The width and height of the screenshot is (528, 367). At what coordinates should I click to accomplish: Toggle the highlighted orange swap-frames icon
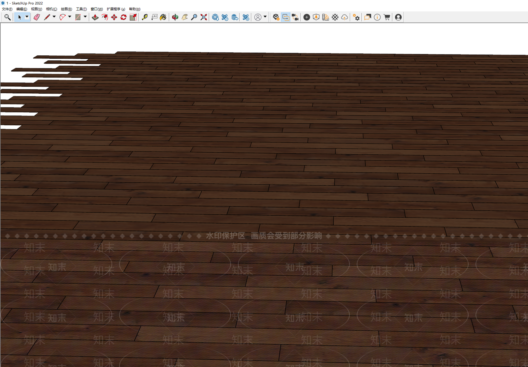(x=286, y=17)
